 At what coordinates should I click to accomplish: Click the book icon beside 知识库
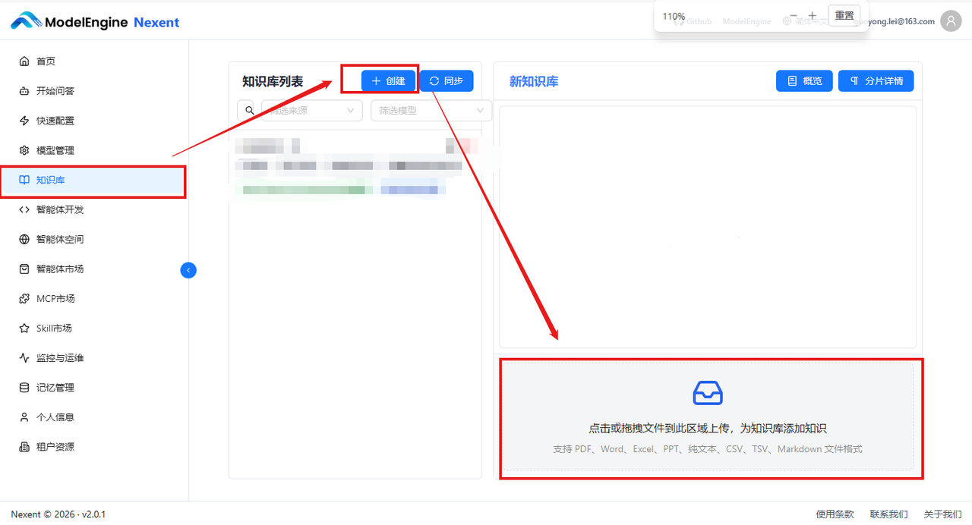[24, 181]
